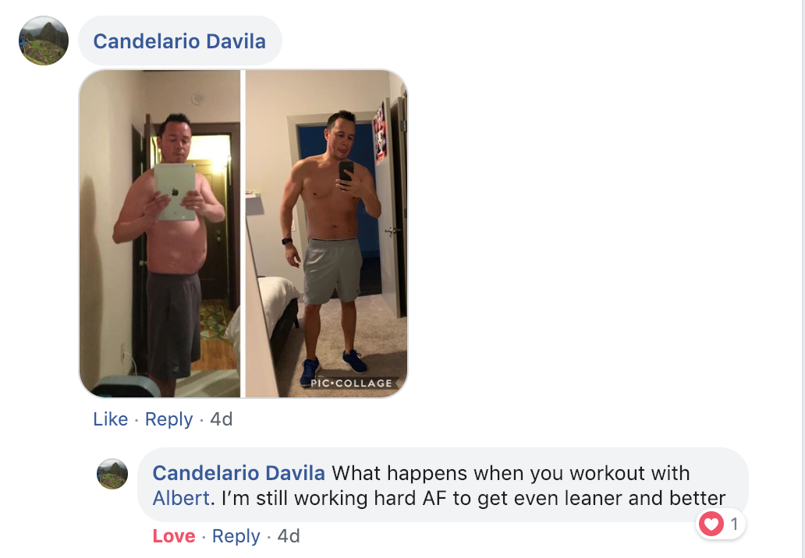The image size is (805, 558).
Task: Open Candelario Davila's name on top comment
Action: [x=179, y=41]
